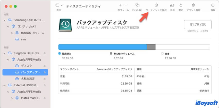Expand the Install macOS volume group

click(x=12, y=98)
